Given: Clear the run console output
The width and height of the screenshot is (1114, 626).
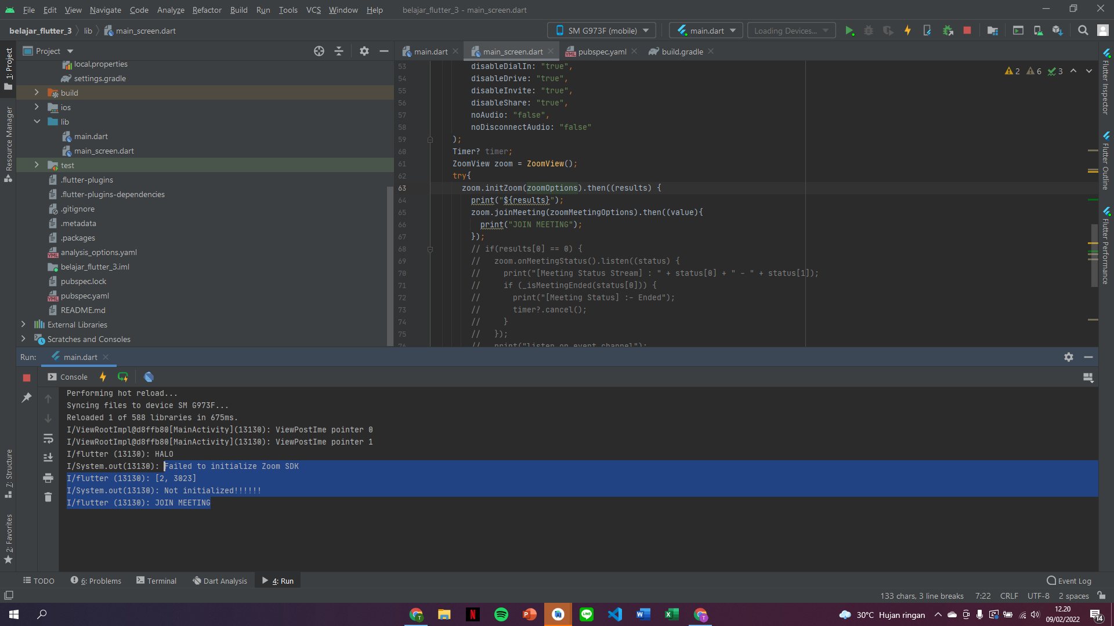Looking at the screenshot, I should pyautogui.click(x=48, y=497).
